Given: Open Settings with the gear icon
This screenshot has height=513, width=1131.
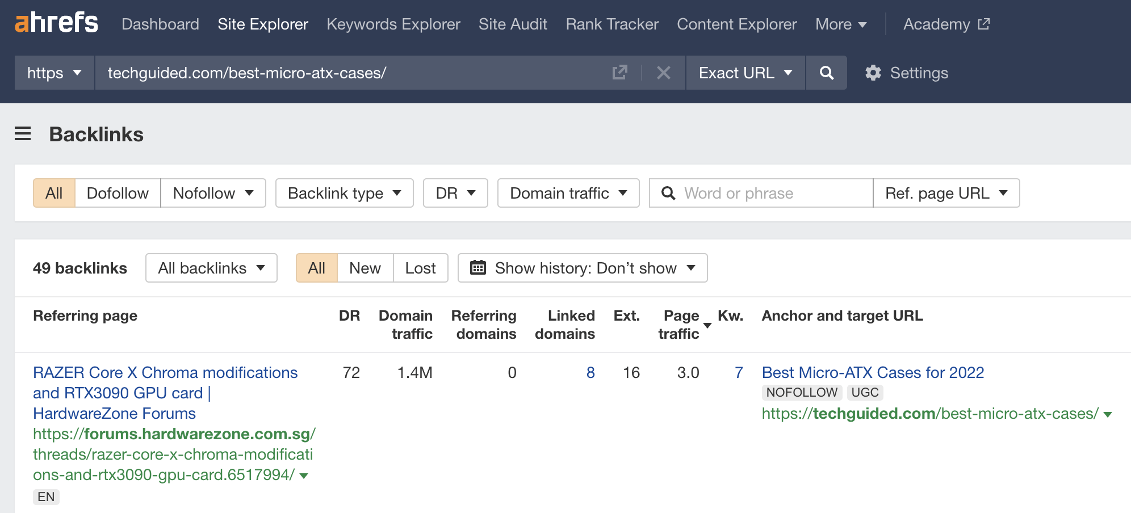Looking at the screenshot, I should (873, 73).
